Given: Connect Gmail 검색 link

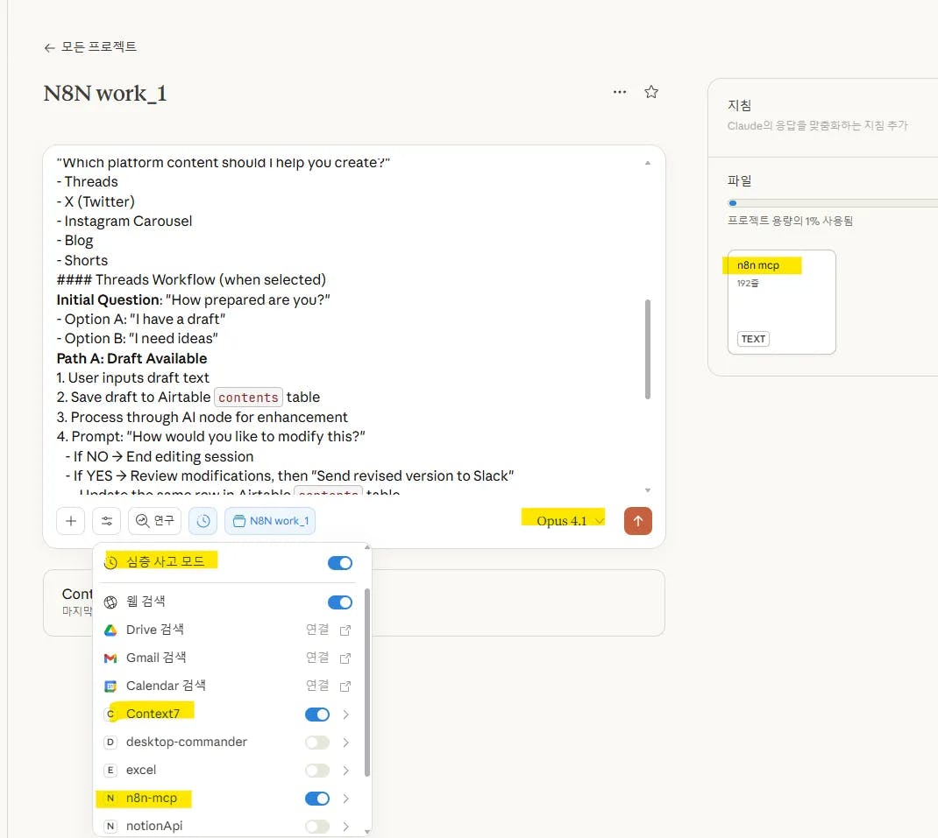Looking at the screenshot, I should 317,658.
